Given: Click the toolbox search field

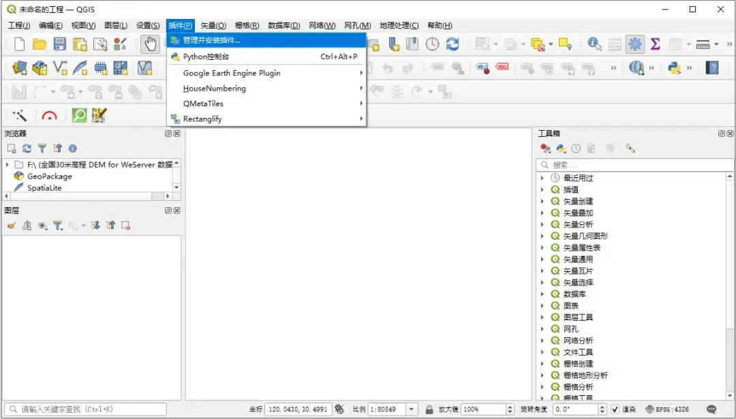Looking at the screenshot, I should tap(634, 164).
